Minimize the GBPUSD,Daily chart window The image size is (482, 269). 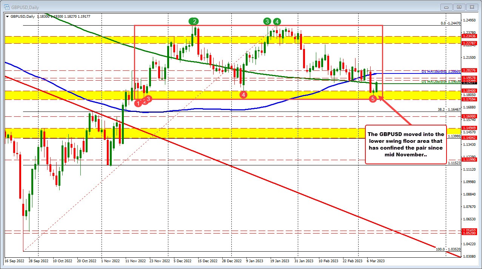(x=447, y=6)
